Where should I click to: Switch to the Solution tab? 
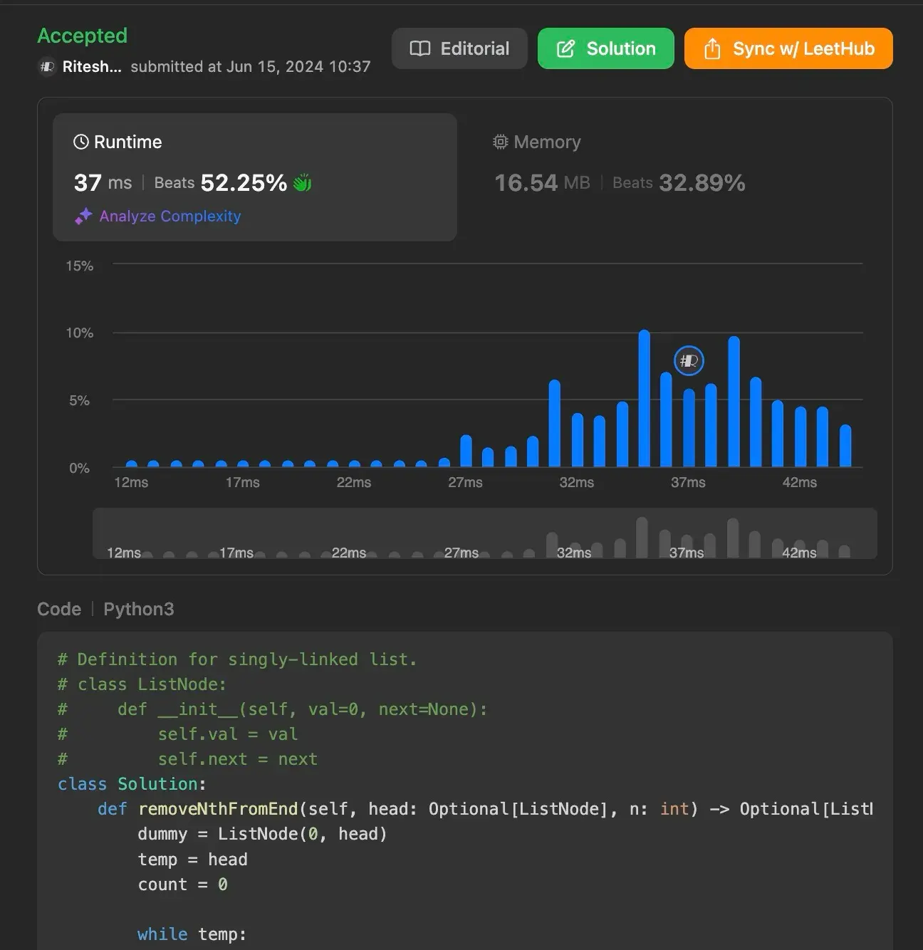point(605,48)
